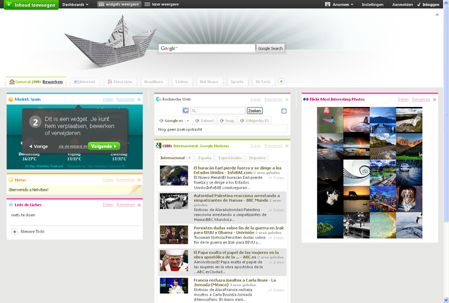
Task: Switch to the Listen tab
Action: [182, 82]
